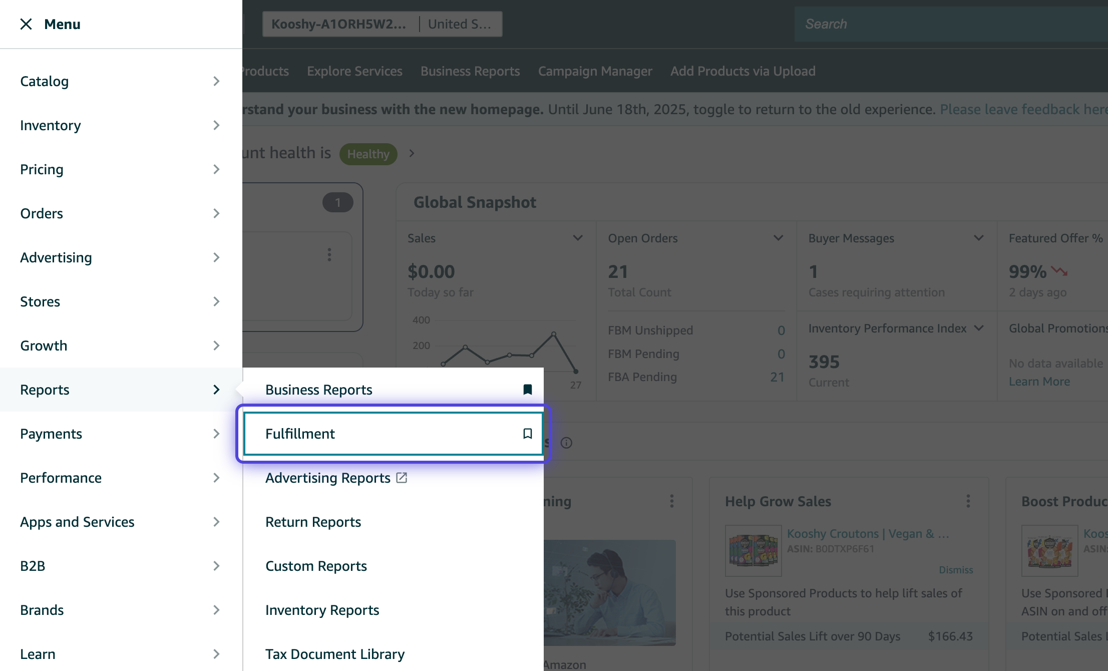Click Learn More under Global Promotions
Screen dimensions: 1108x671
[x=1039, y=382]
